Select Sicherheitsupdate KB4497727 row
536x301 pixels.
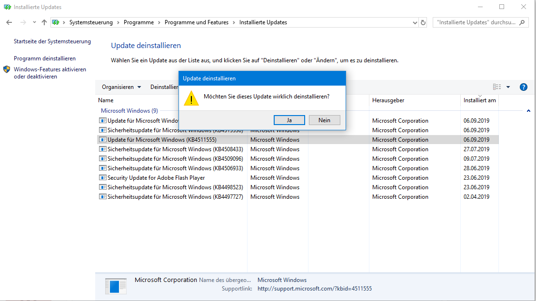click(298, 197)
